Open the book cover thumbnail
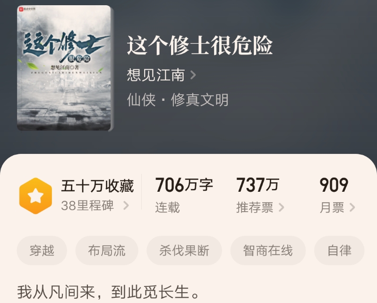The height and width of the screenshot is (303, 377). pos(65,68)
